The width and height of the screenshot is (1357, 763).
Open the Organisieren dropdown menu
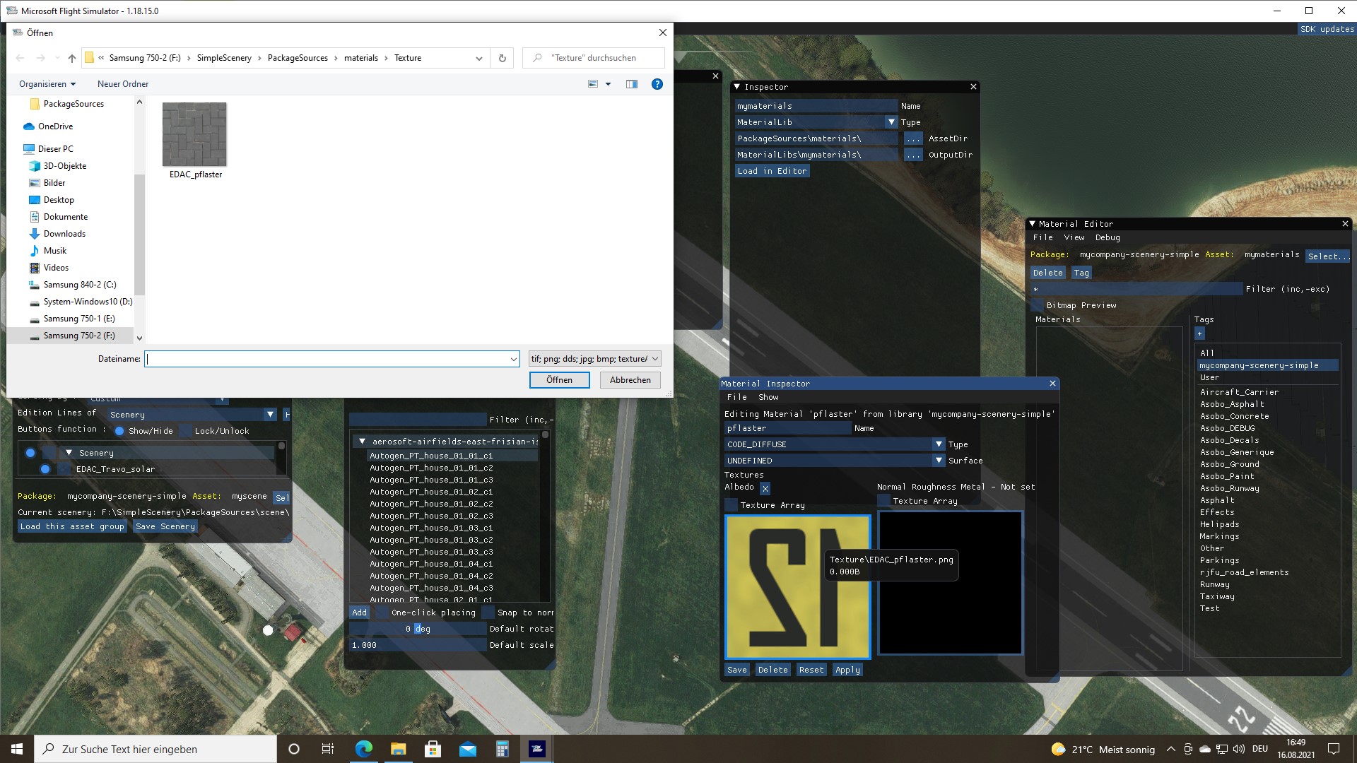(47, 84)
